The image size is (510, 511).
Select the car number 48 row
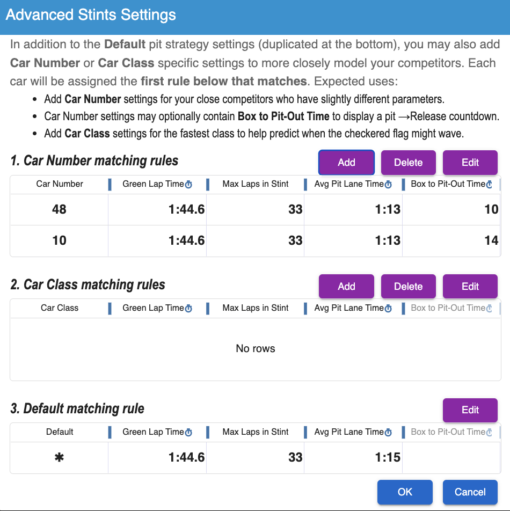click(x=59, y=209)
